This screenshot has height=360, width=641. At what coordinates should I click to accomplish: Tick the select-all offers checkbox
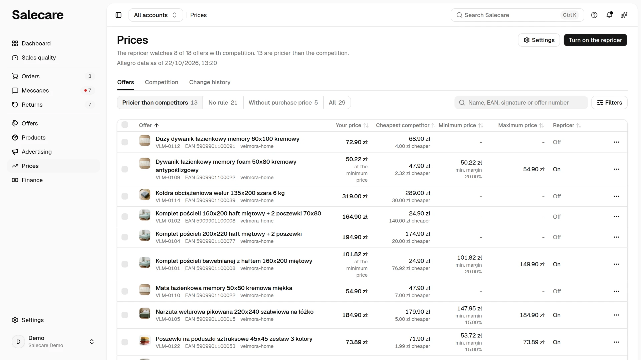[x=125, y=125]
